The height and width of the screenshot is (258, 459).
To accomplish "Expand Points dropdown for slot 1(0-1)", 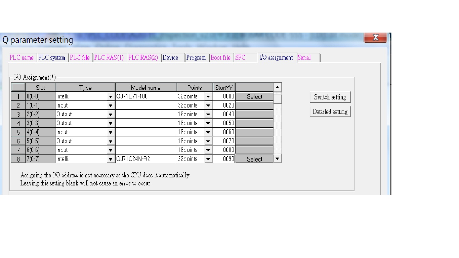I will (x=208, y=105).
